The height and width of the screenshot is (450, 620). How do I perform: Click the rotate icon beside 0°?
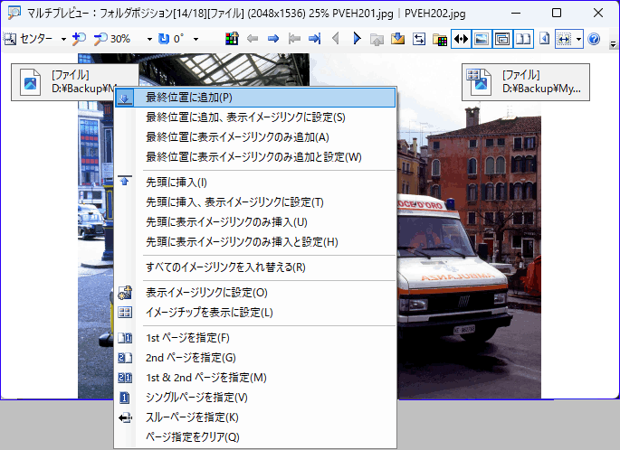[163, 39]
